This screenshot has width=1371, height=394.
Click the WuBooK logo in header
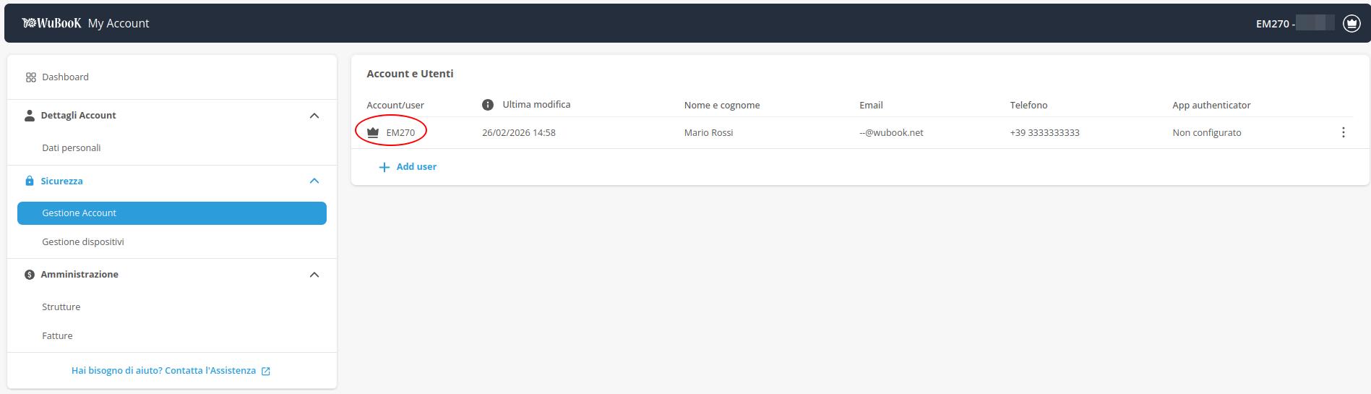[x=51, y=23]
